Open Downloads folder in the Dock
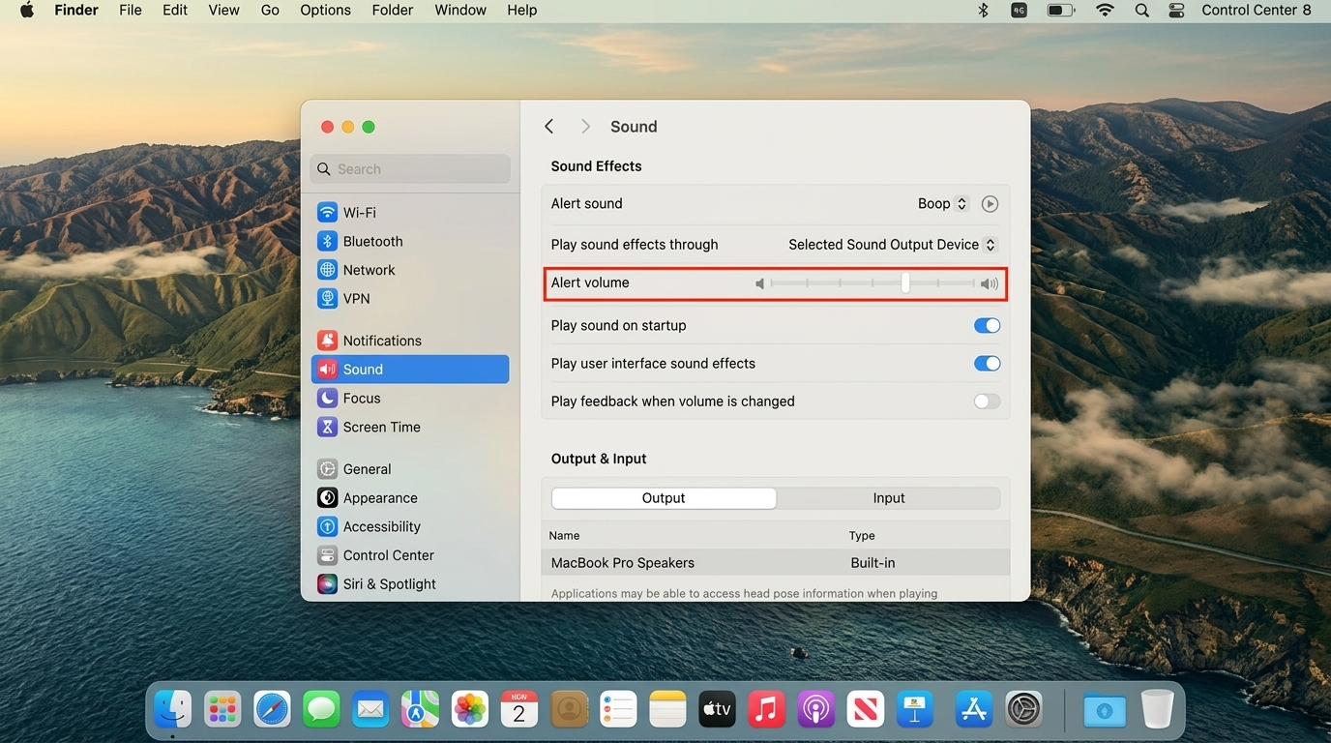This screenshot has width=1331, height=743. (x=1105, y=710)
